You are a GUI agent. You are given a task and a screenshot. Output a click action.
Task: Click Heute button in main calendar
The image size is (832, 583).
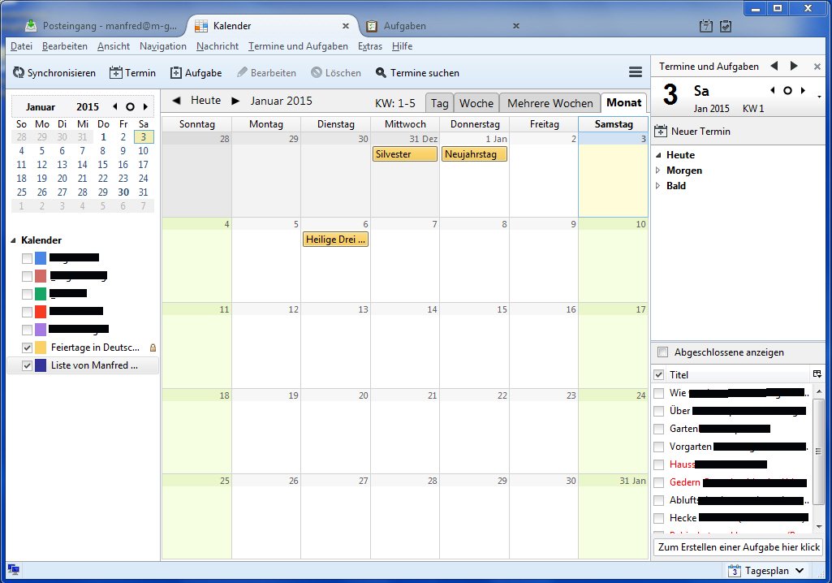click(206, 101)
